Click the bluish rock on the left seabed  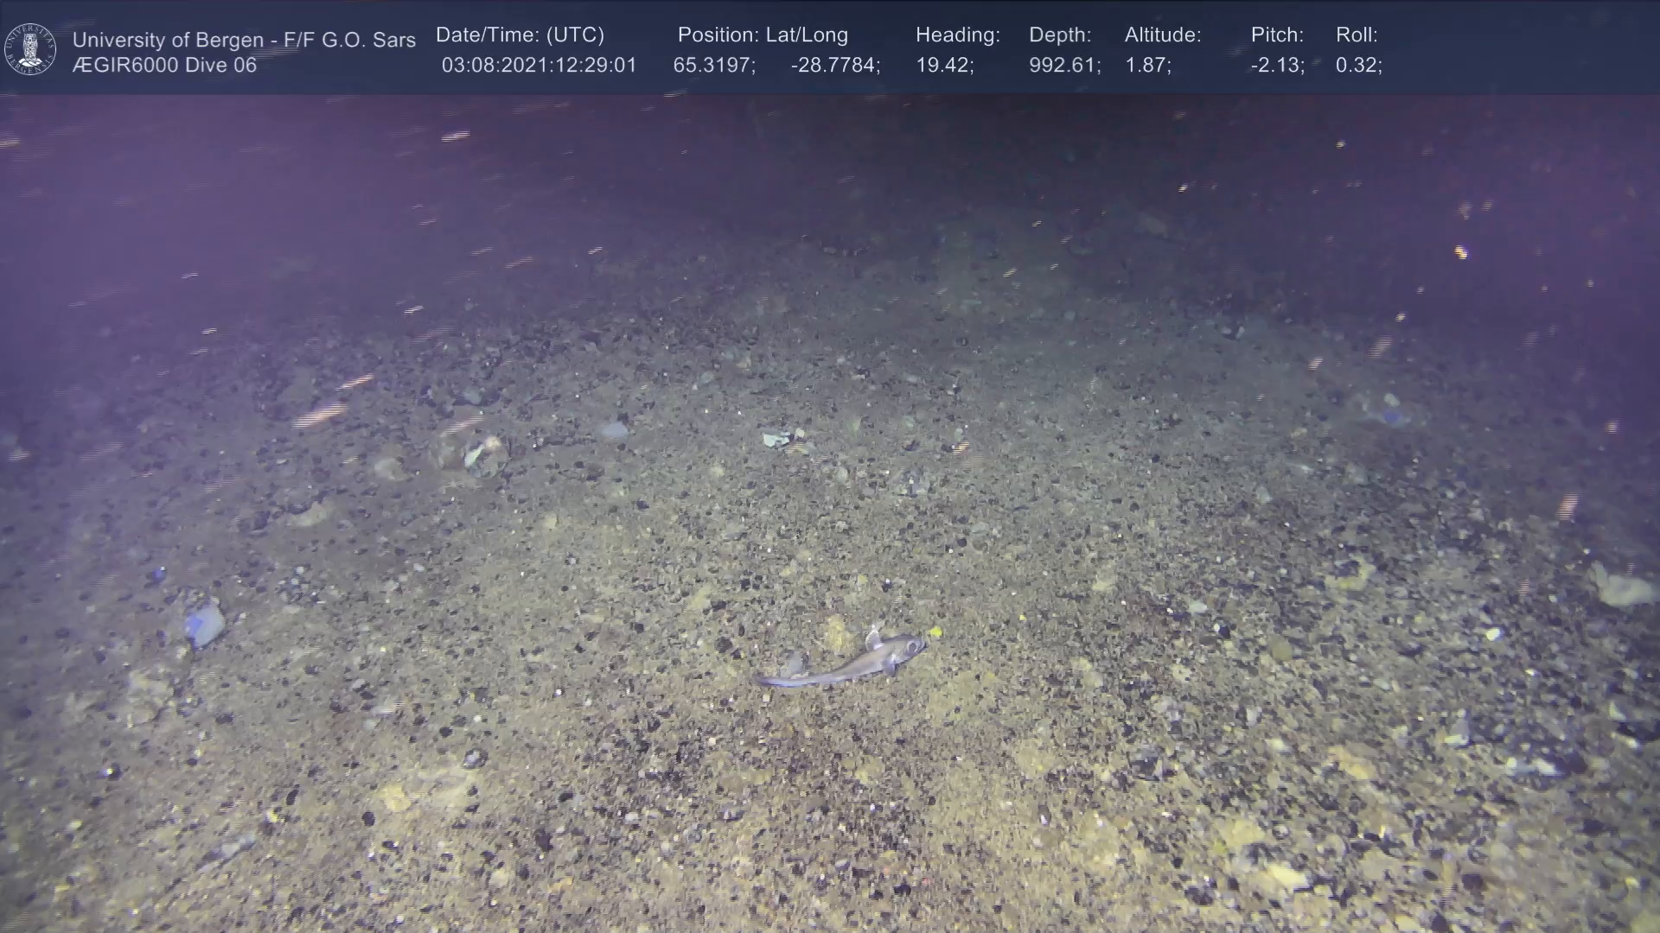tap(205, 624)
